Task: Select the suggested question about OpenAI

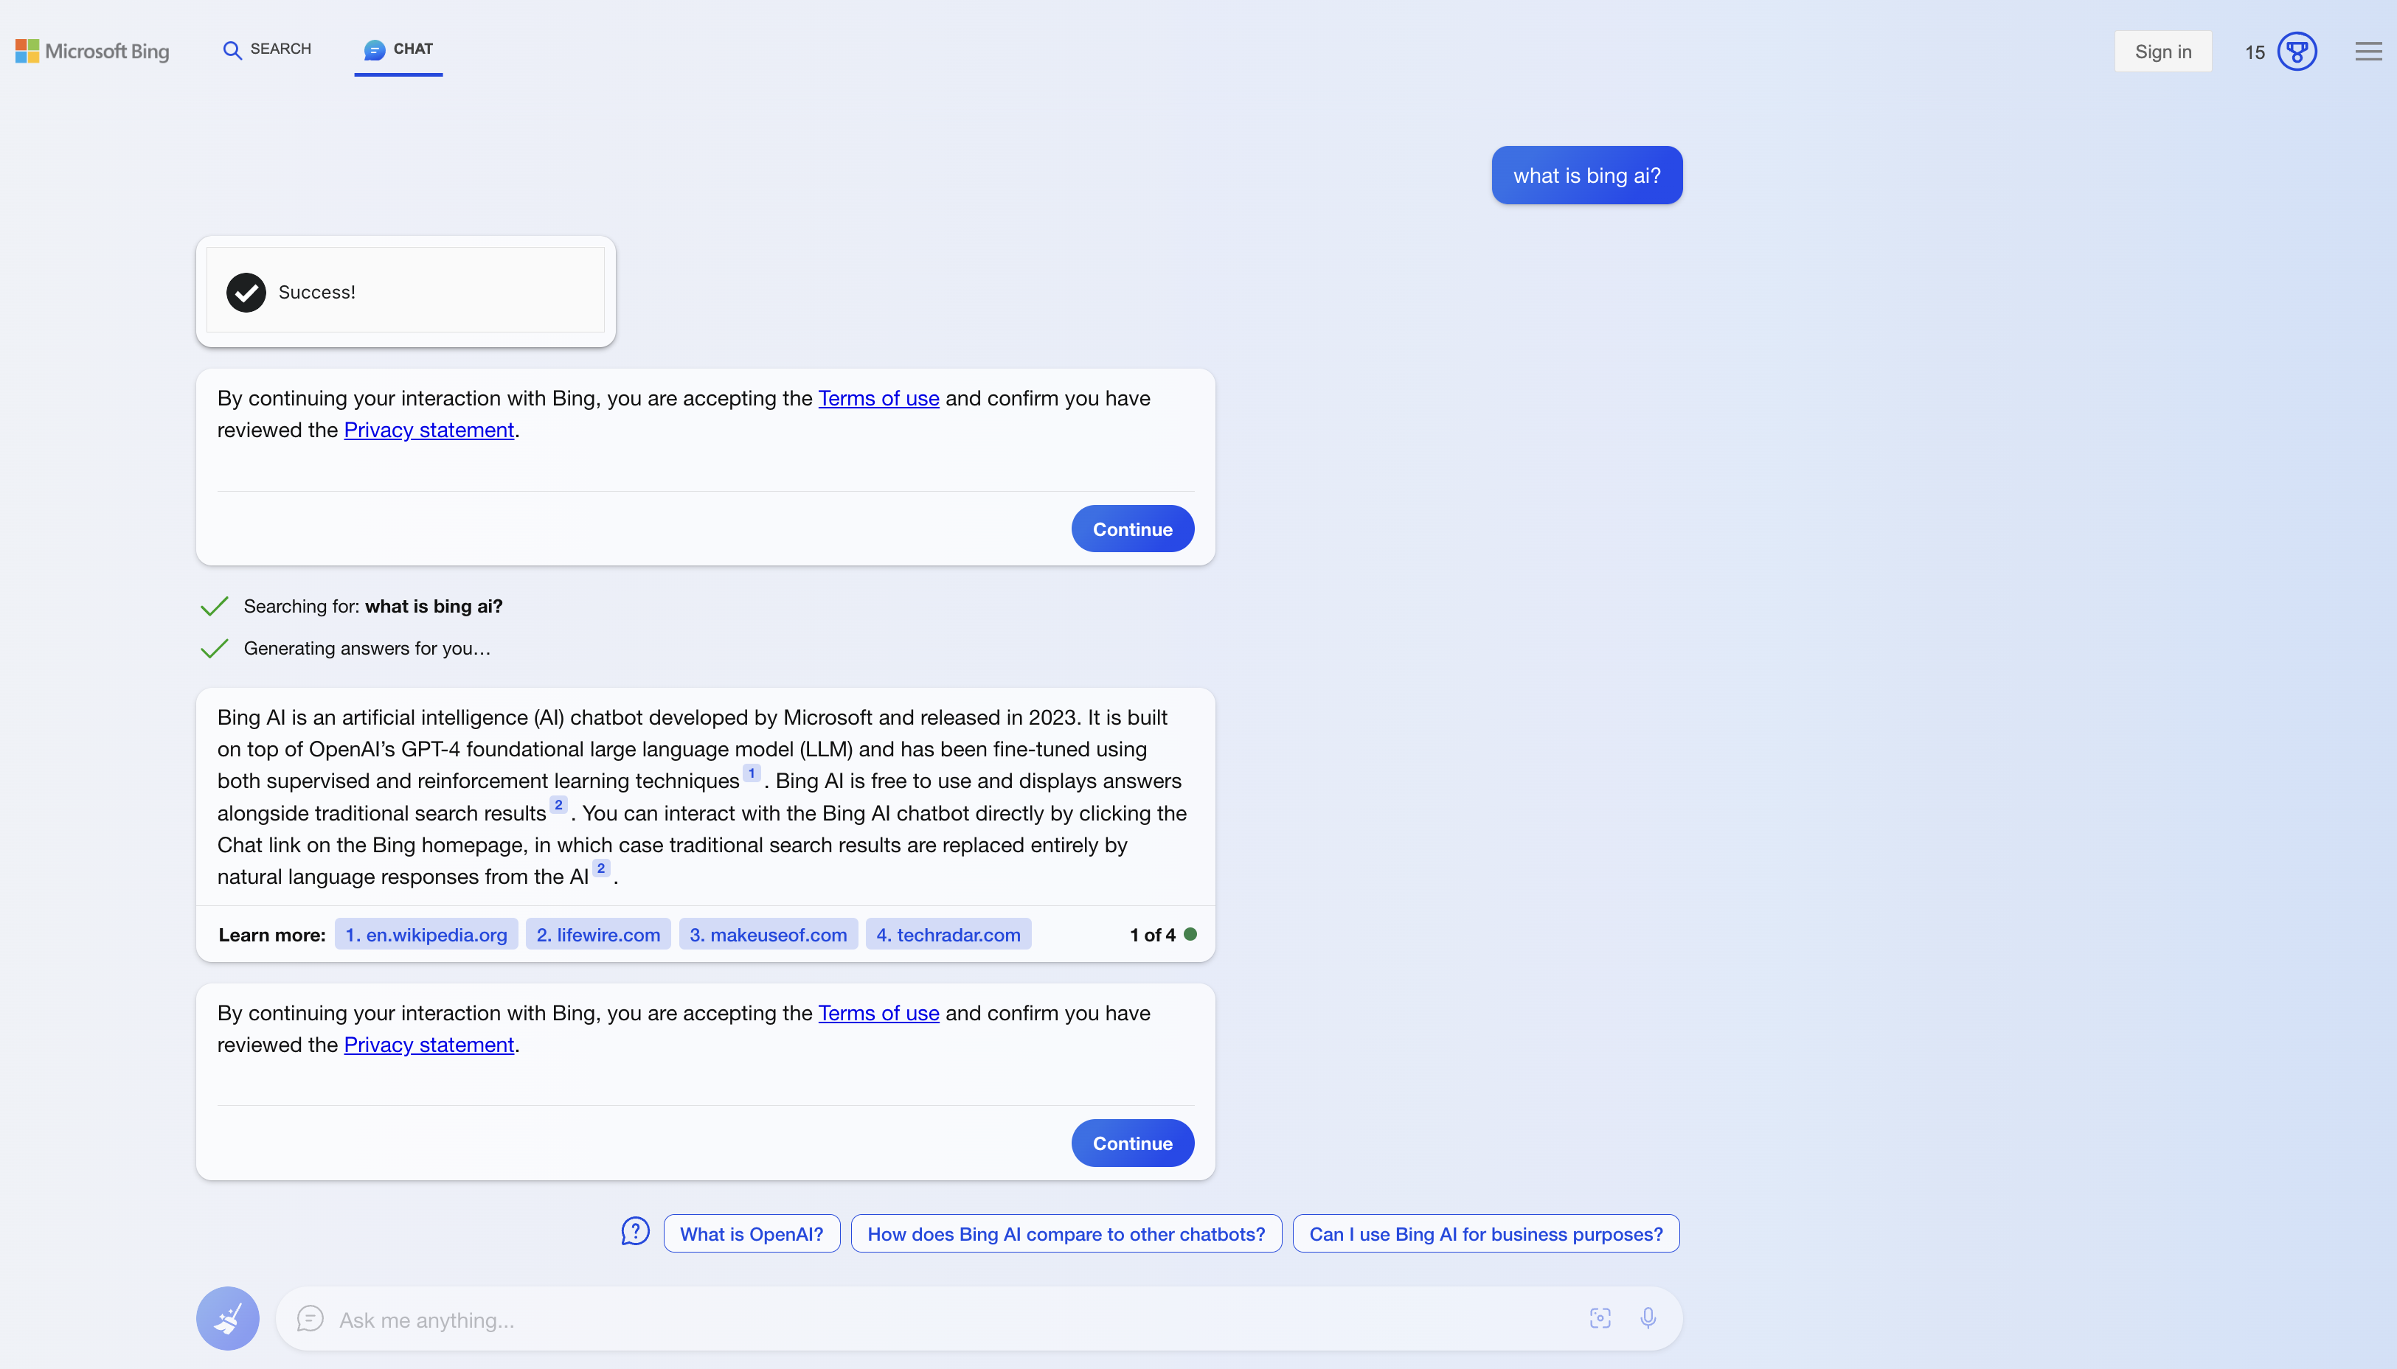Action: pos(752,1233)
